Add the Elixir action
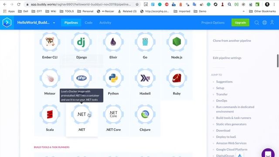This screenshot has width=279, height=157. click(x=113, y=42)
